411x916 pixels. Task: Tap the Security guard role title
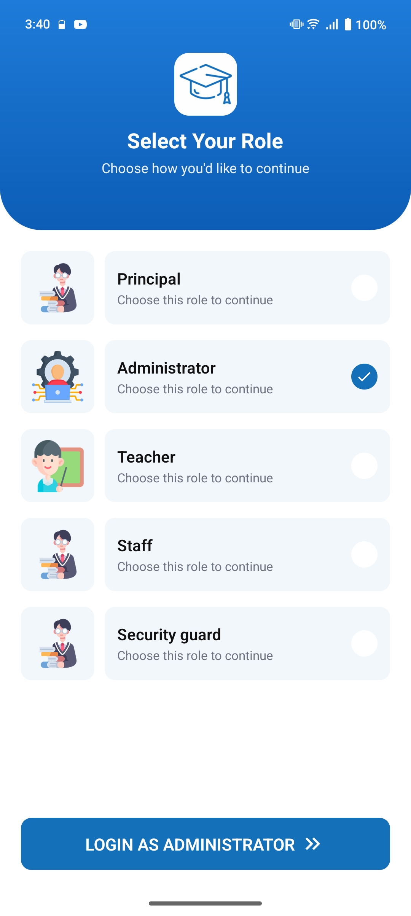(x=169, y=635)
